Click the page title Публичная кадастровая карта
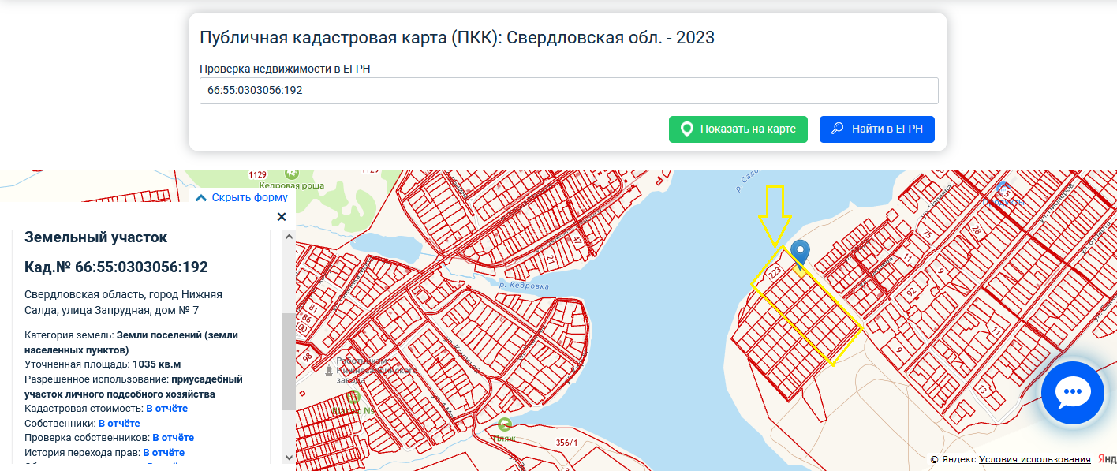1117x471 pixels. [x=457, y=38]
